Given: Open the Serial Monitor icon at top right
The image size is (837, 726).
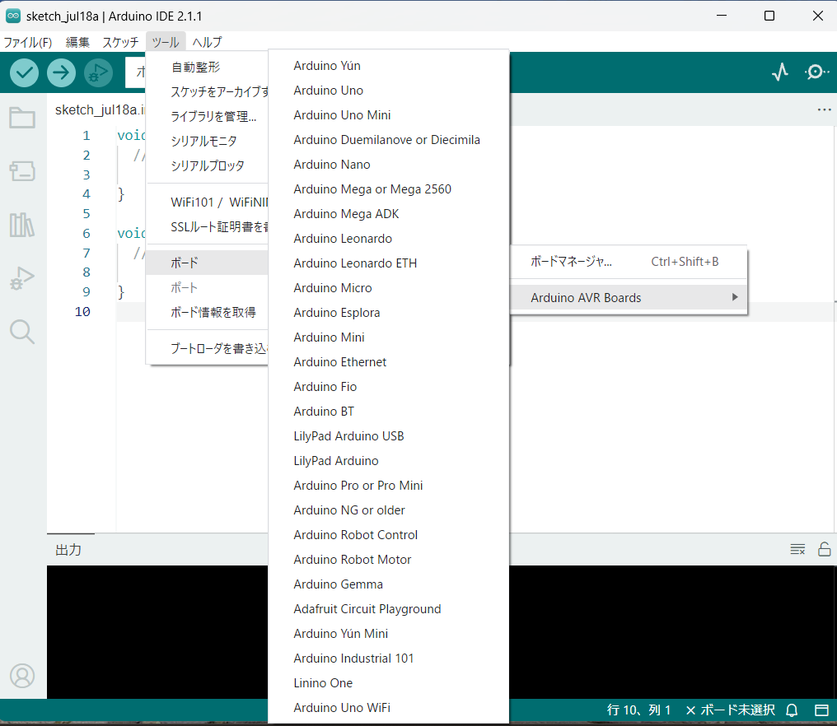Looking at the screenshot, I should (816, 72).
